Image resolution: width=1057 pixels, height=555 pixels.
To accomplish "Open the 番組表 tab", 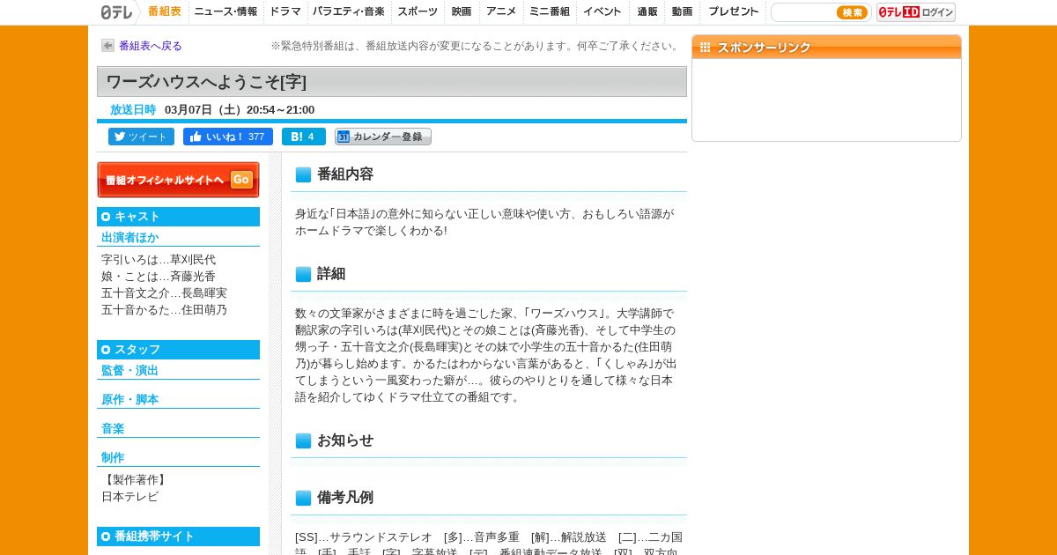I will pos(165,11).
